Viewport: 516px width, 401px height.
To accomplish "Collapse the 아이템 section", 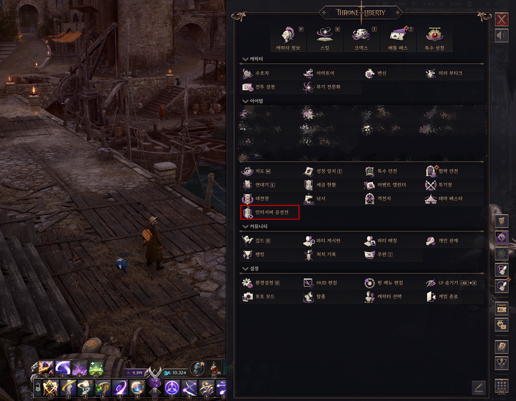I will tap(245, 101).
